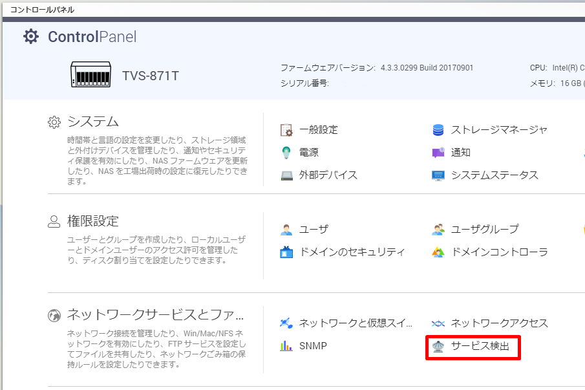Open the User Group (ユーザグループ) icon
Screen dimensions: 585x390
click(438, 230)
